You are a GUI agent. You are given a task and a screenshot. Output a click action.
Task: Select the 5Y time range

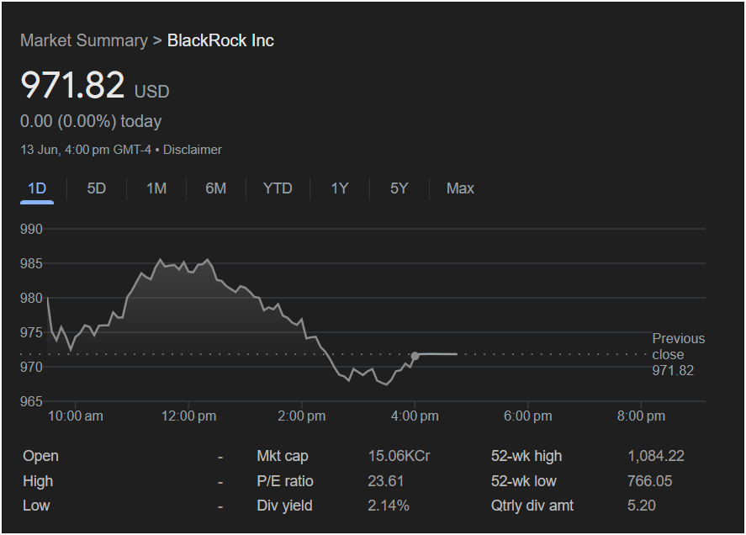(x=399, y=188)
